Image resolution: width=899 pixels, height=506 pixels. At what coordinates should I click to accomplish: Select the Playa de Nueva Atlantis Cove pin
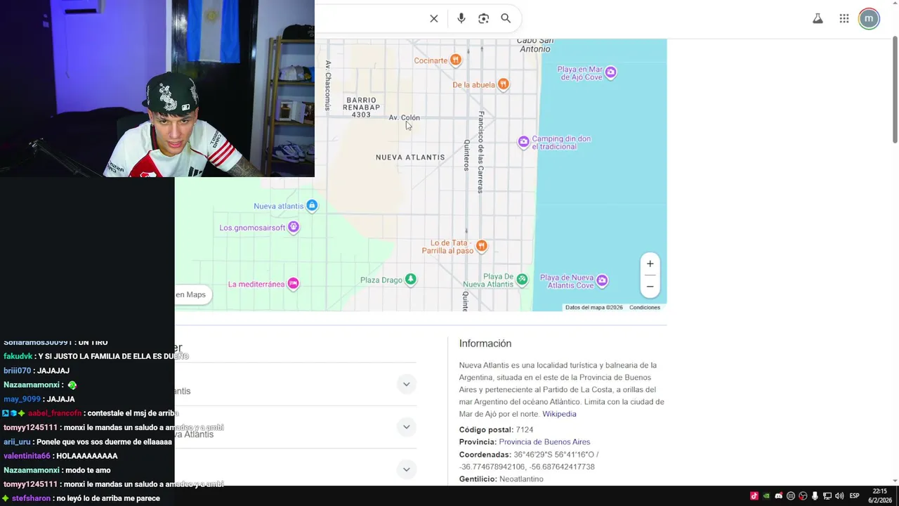(x=602, y=281)
